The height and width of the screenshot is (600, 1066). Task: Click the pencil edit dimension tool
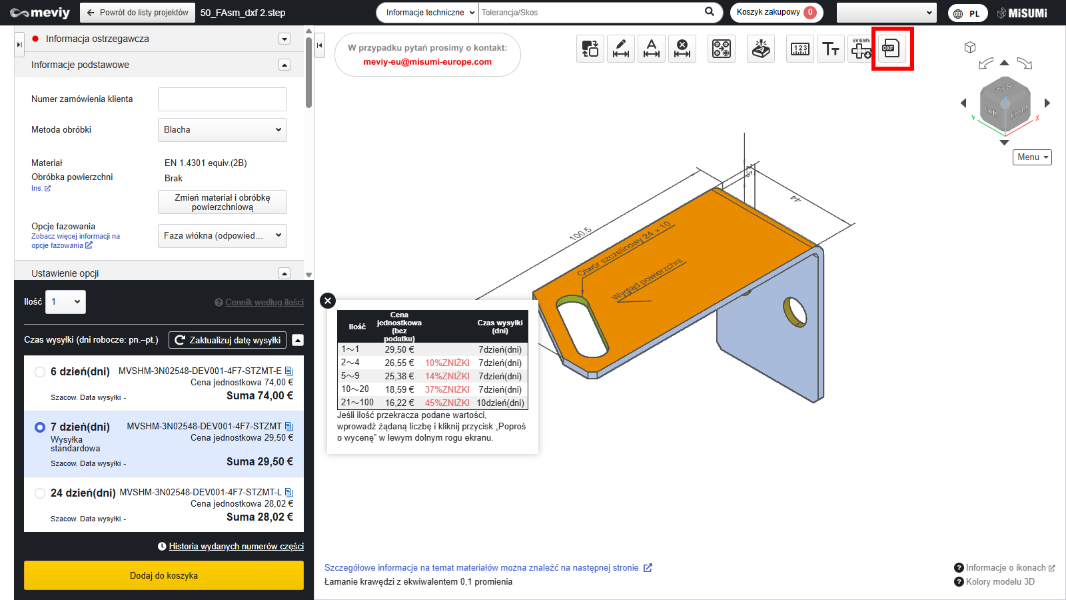click(x=621, y=49)
